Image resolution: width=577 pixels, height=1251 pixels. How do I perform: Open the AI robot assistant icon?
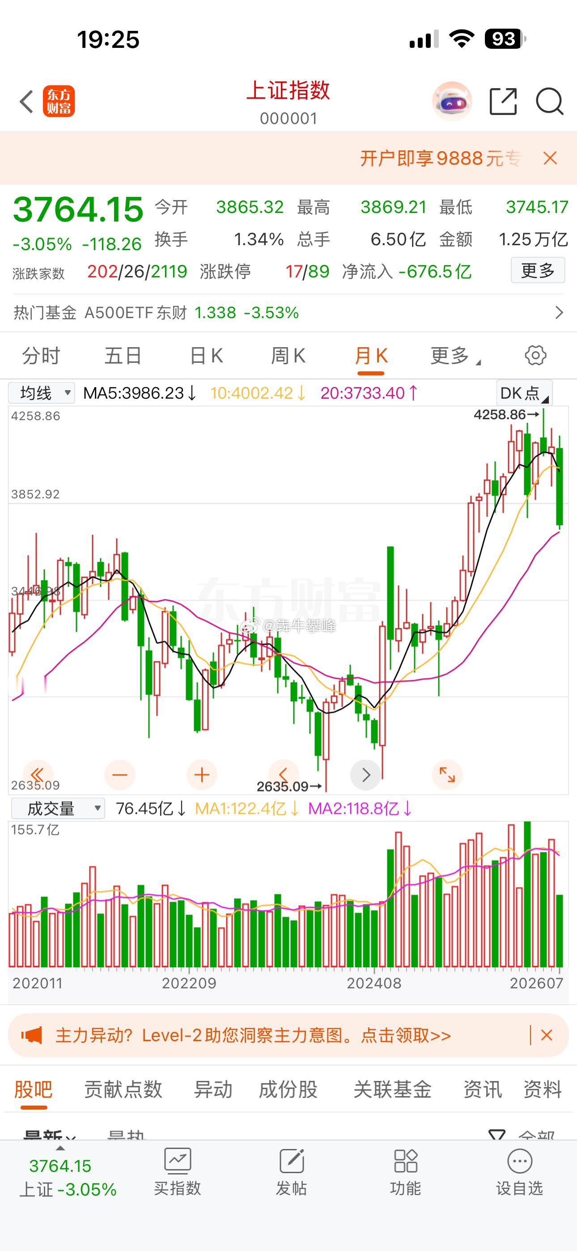point(452,102)
